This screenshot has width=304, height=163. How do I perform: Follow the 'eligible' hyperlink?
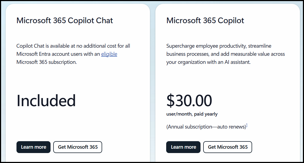pyautogui.click(x=109, y=54)
